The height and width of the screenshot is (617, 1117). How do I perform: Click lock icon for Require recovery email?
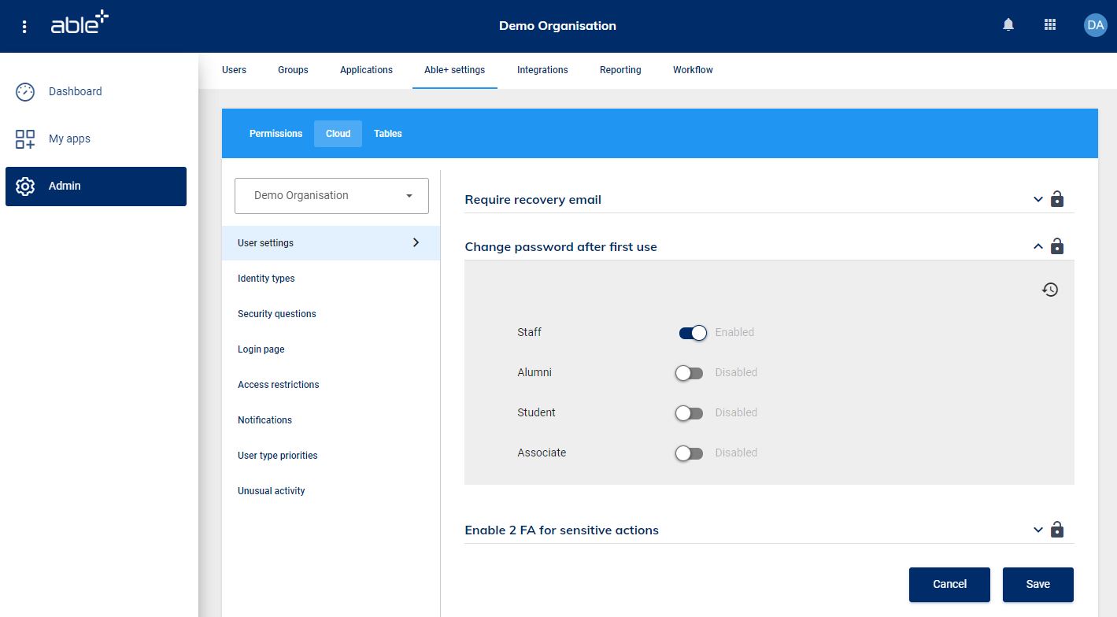point(1057,199)
